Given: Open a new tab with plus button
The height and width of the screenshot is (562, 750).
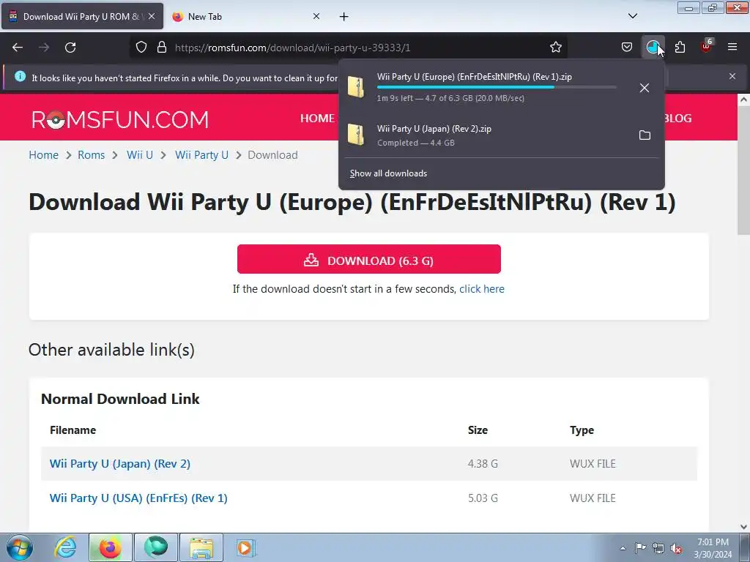Looking at the screenshot, I should (344, 17).
